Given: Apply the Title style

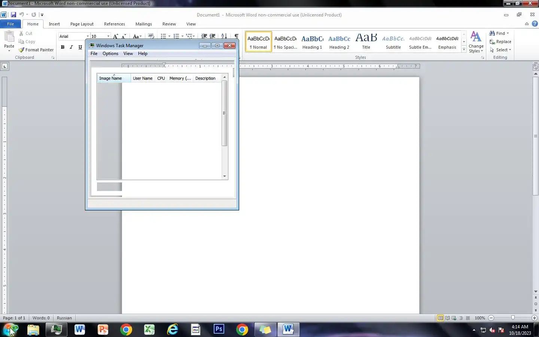Looking at the screenshot, I should (366, 42).
